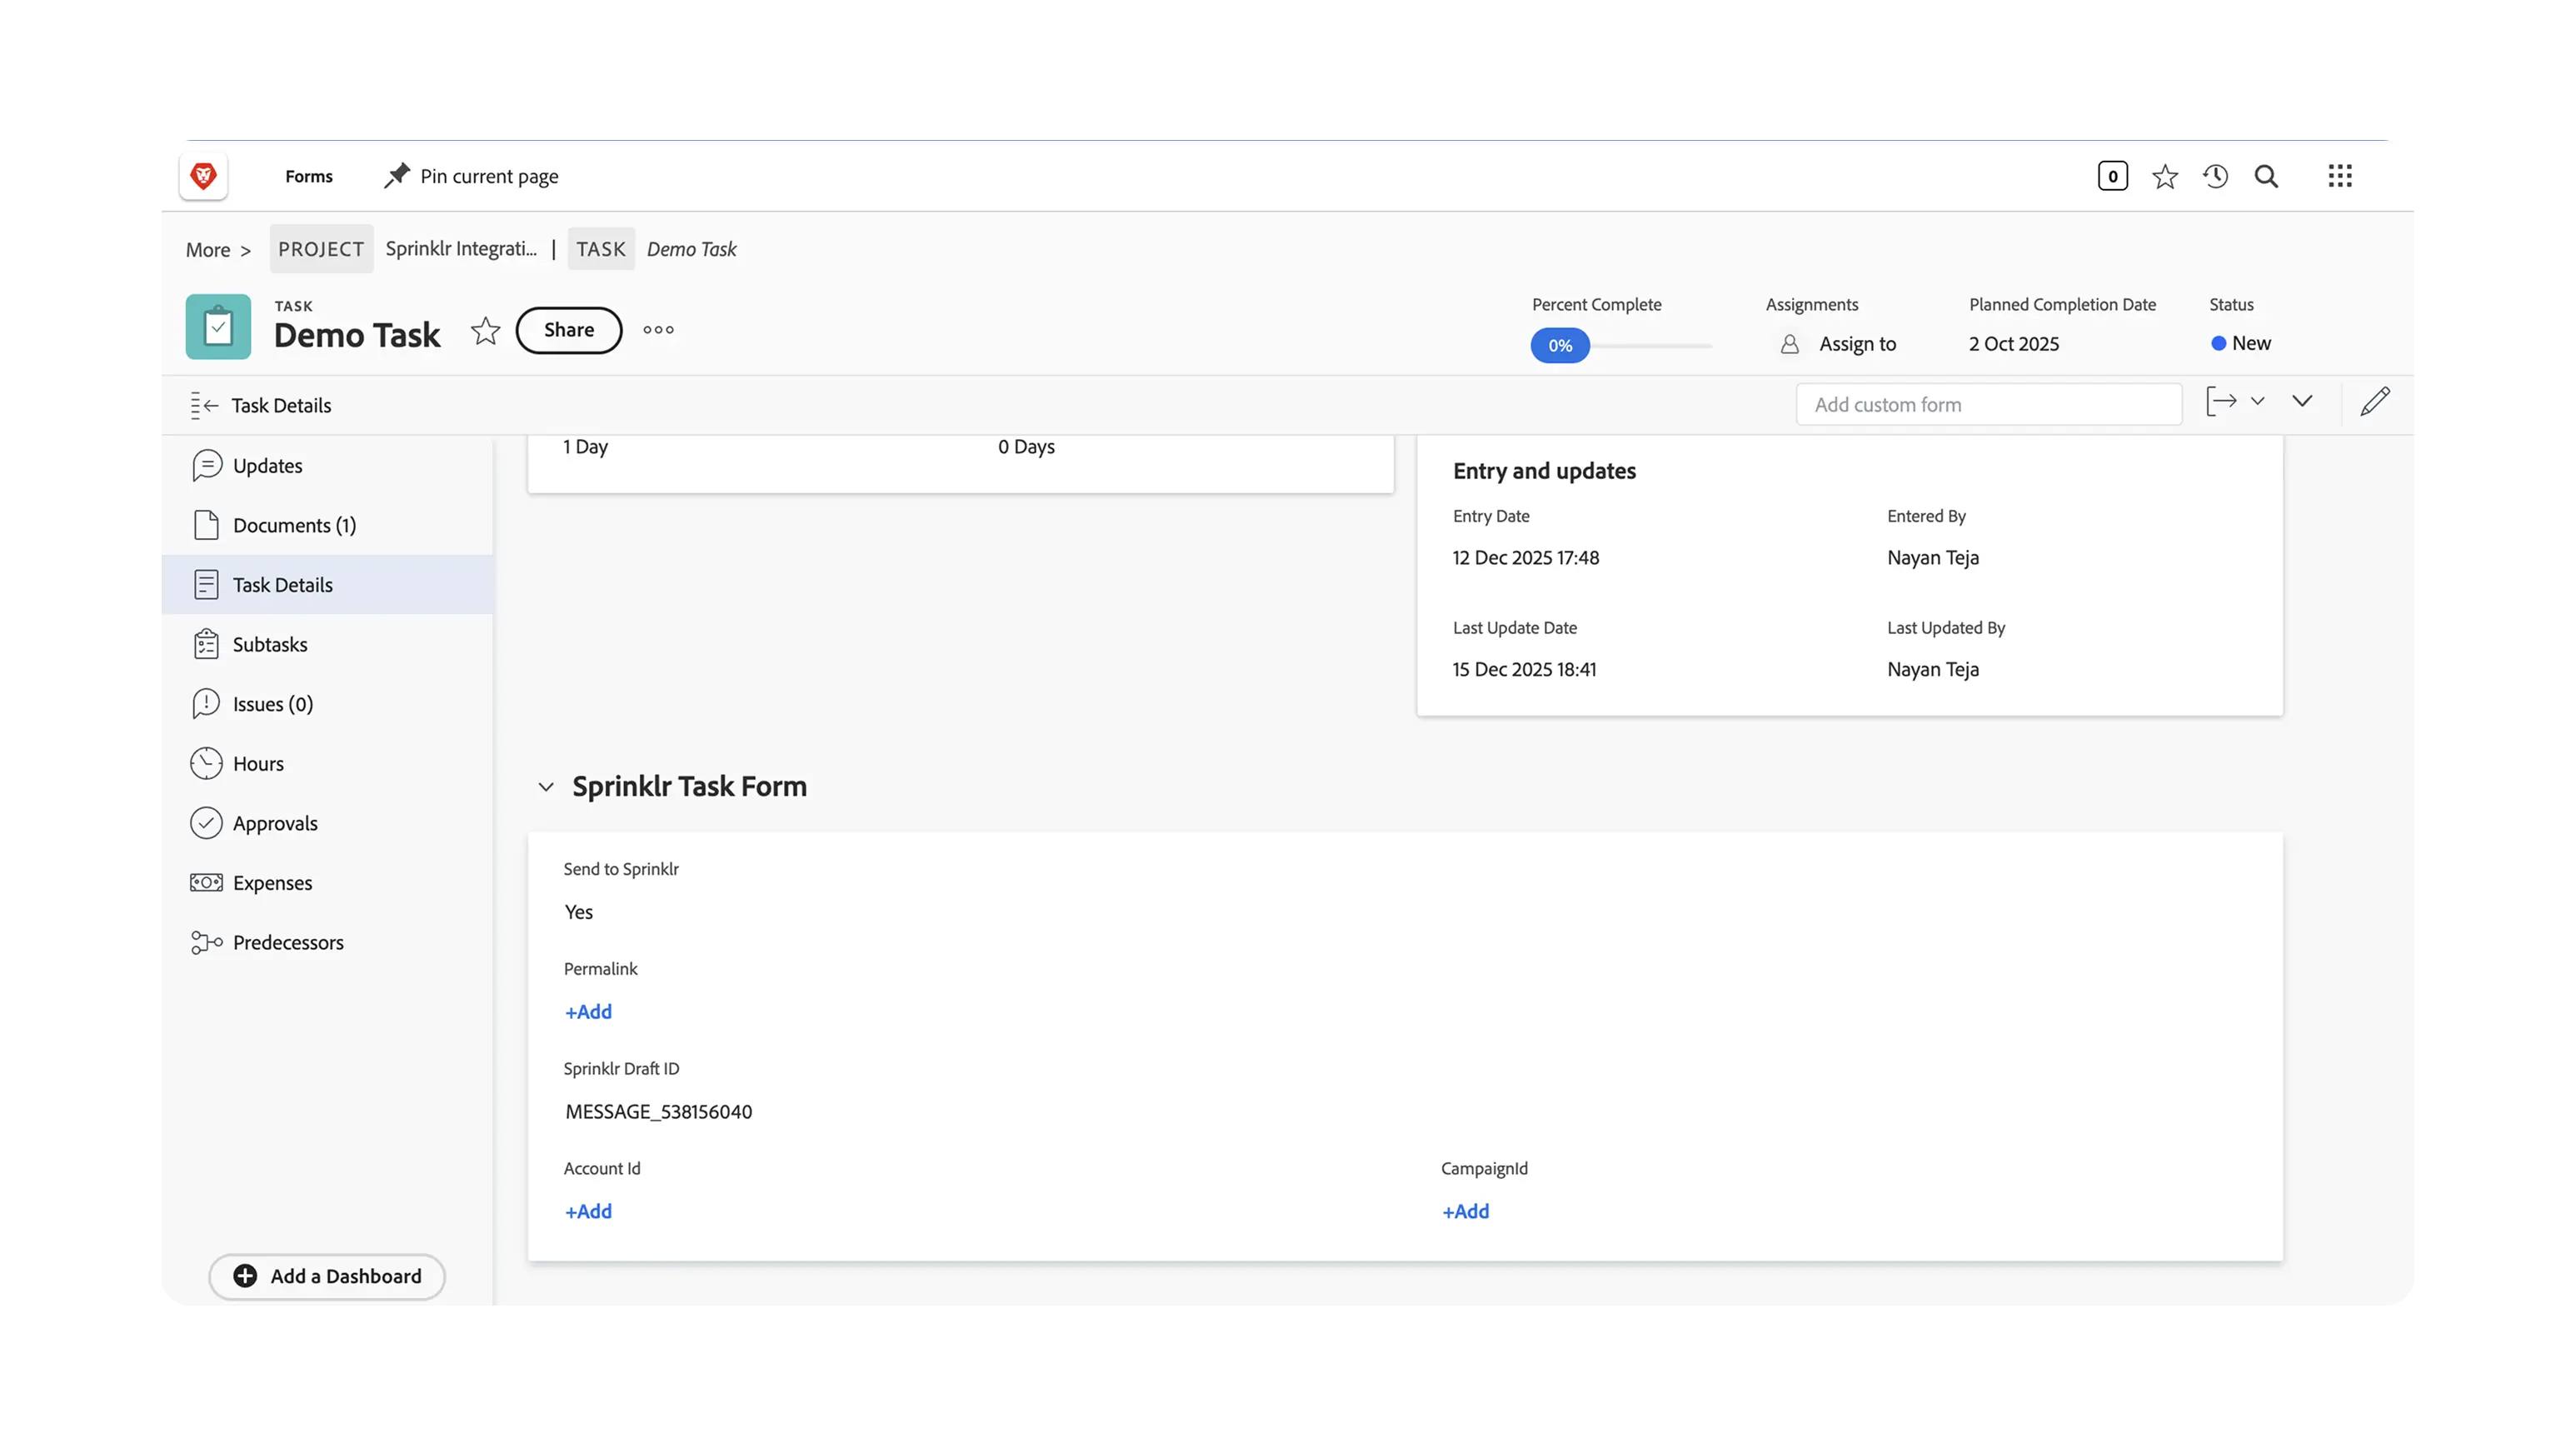Click the Share button
This screenshot has height=1443, width=2576.
[568, 330]
